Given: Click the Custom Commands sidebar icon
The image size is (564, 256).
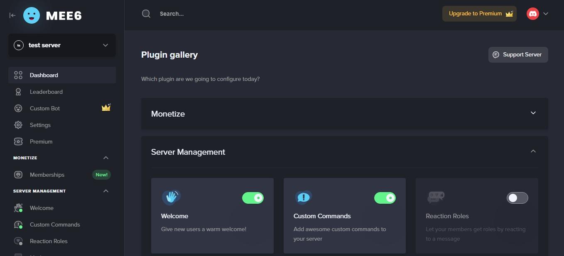Looking at the screenshot, I should click(x=18, y=224).
